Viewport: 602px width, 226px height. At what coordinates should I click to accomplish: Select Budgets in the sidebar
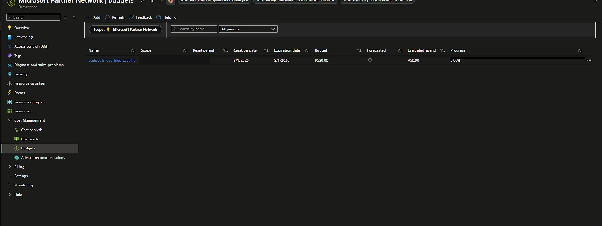40,148
